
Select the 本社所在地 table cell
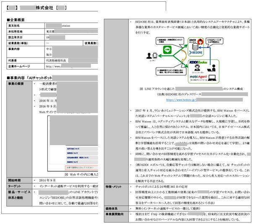coord(16,31)
